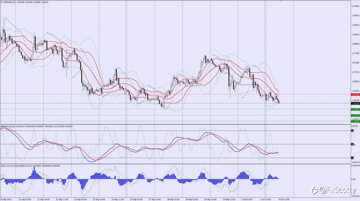The width and height of the screenshot is (360, 201).
Task: Click the 22 Sep 11:00 time label
Action: coord(62,199)
